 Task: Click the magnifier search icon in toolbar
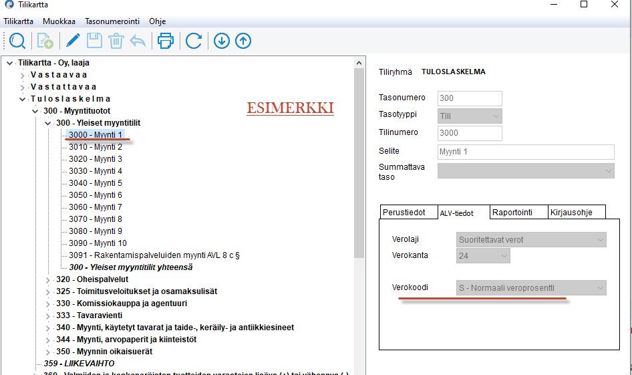click(x=17, y=41)
